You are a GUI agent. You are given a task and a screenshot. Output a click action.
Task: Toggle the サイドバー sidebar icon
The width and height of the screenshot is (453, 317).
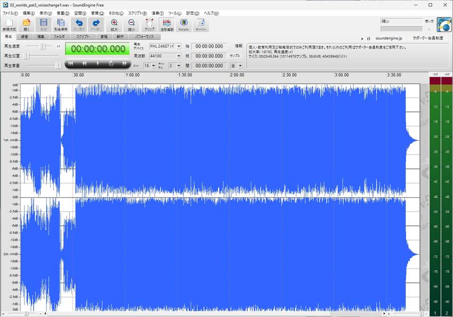coord(201,25)
